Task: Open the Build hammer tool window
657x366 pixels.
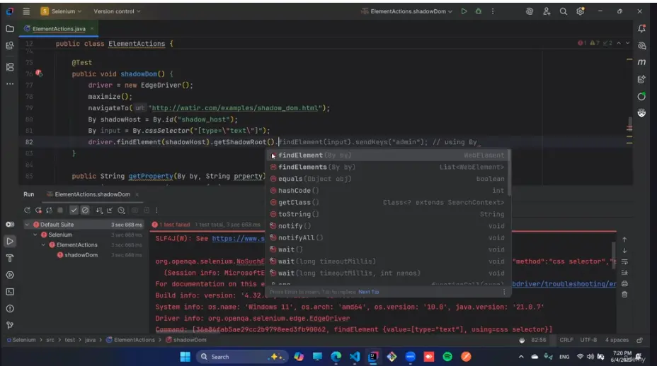Action: click(x=10, y=258)
